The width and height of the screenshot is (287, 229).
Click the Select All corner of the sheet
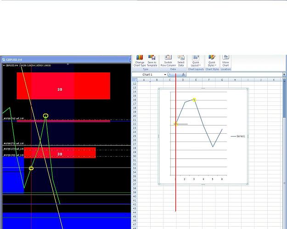pyautogui.click(x=135, y=80)
